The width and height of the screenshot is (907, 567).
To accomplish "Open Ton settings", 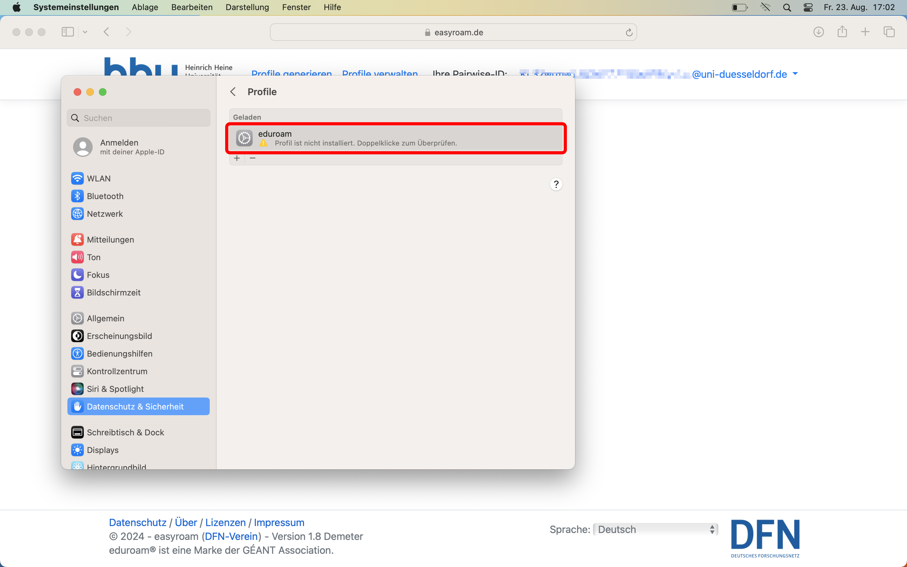I will point(138,257).
